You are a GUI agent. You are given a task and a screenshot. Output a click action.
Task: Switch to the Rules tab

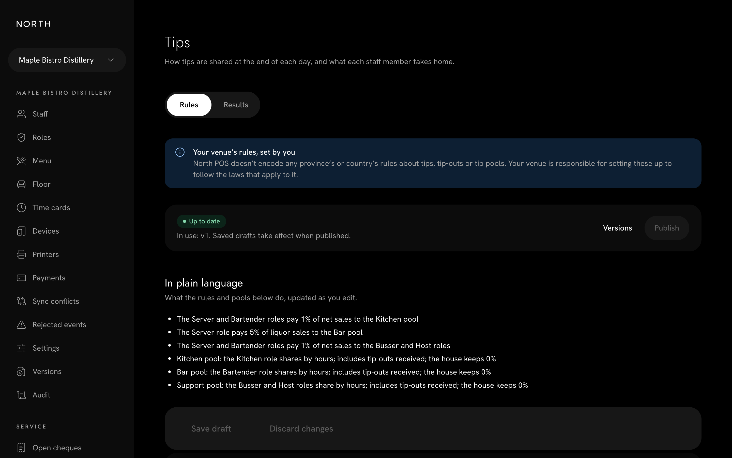coord(189,105)
